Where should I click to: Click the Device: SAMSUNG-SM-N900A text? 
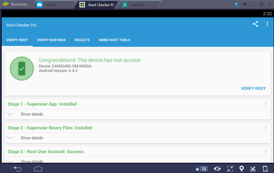[65, 66]
